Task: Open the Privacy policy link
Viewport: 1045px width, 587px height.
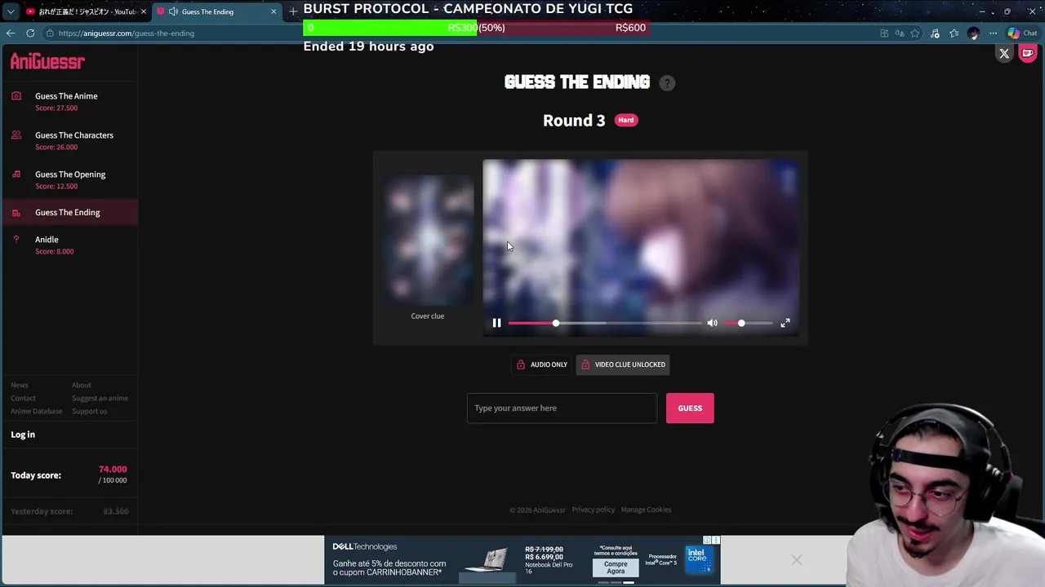Action: (x=593, y=510)
